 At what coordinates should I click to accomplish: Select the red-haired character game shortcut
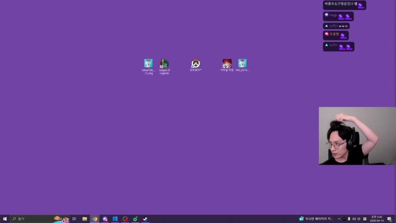227,64
